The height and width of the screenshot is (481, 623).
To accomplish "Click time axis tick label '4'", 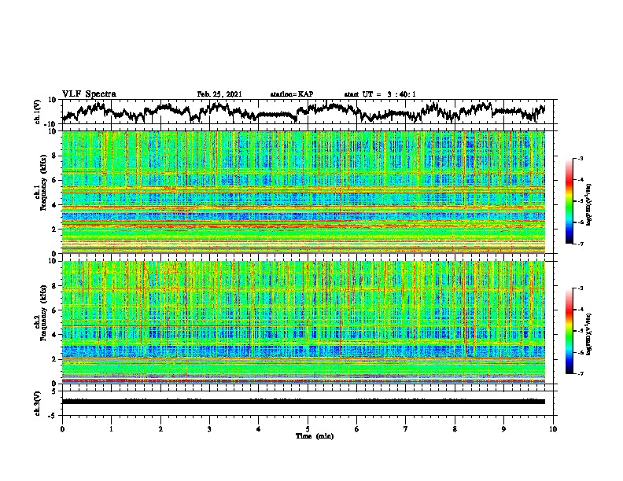I will [x=259, y=429].
